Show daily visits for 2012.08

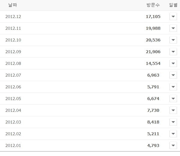[x=173, y=63]
